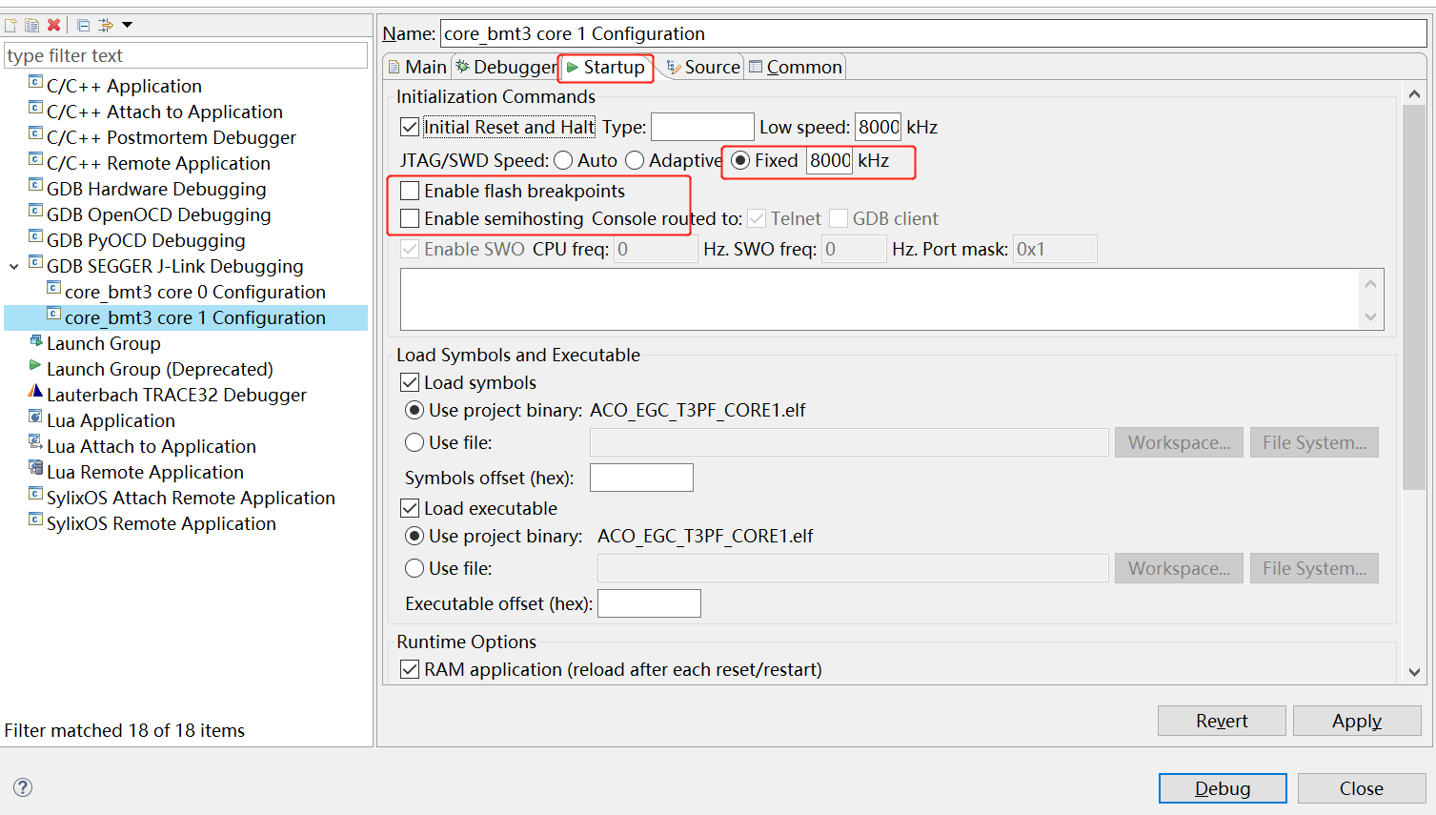Image resolution: width=1436 pixels, height=815 pixels.
Task: Delete selected launch configuration with red X
Action: tap(54, 26)
